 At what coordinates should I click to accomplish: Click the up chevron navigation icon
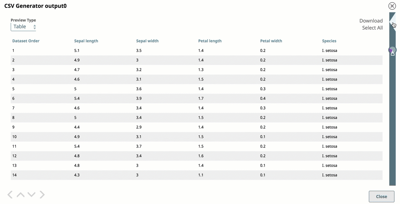[x=20, y=194]
